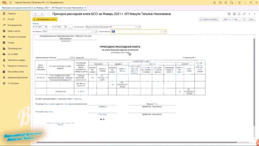Viewport: 259px width, 146px height.
Task: Open the period selection ellipsis button
Action: (70, 27)
